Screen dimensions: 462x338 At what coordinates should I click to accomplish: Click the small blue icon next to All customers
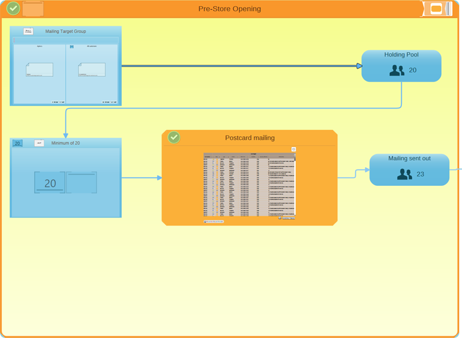[x=72, y=47]
